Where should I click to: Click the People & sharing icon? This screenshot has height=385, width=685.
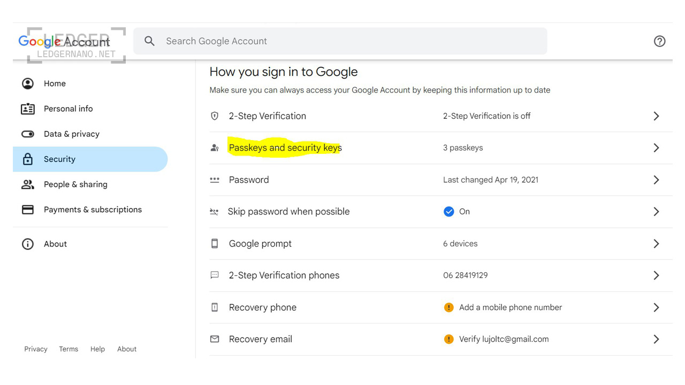(27, 184)
